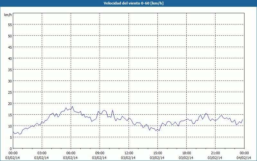257x161 pixels.
Task: Select the 21:00 time label
Action: tap(215, 153)
